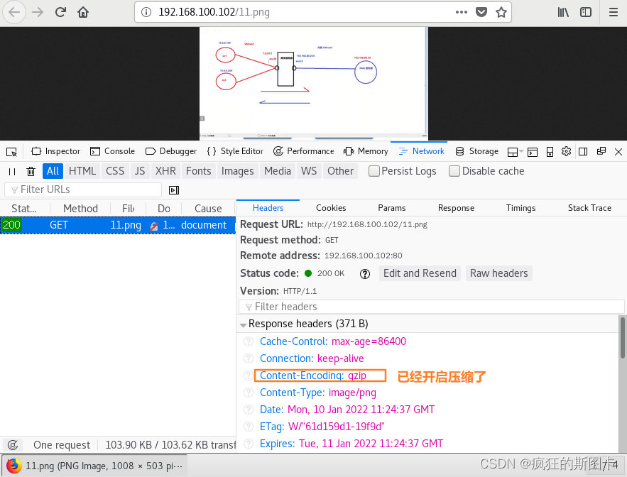This screenshot has height=477, width=627.
Task: Open the Cookies details tab
Action: [331, 208]
